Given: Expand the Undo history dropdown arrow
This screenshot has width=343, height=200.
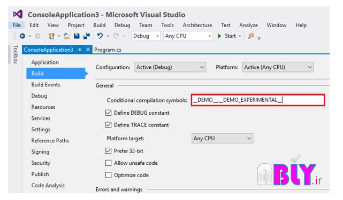Looking at the screenshot, I should click(108, 36).
